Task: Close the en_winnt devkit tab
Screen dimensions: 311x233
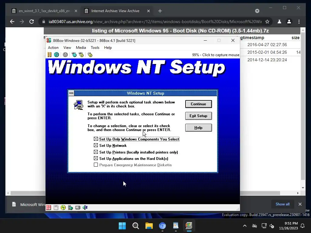Action: [76, 11]
